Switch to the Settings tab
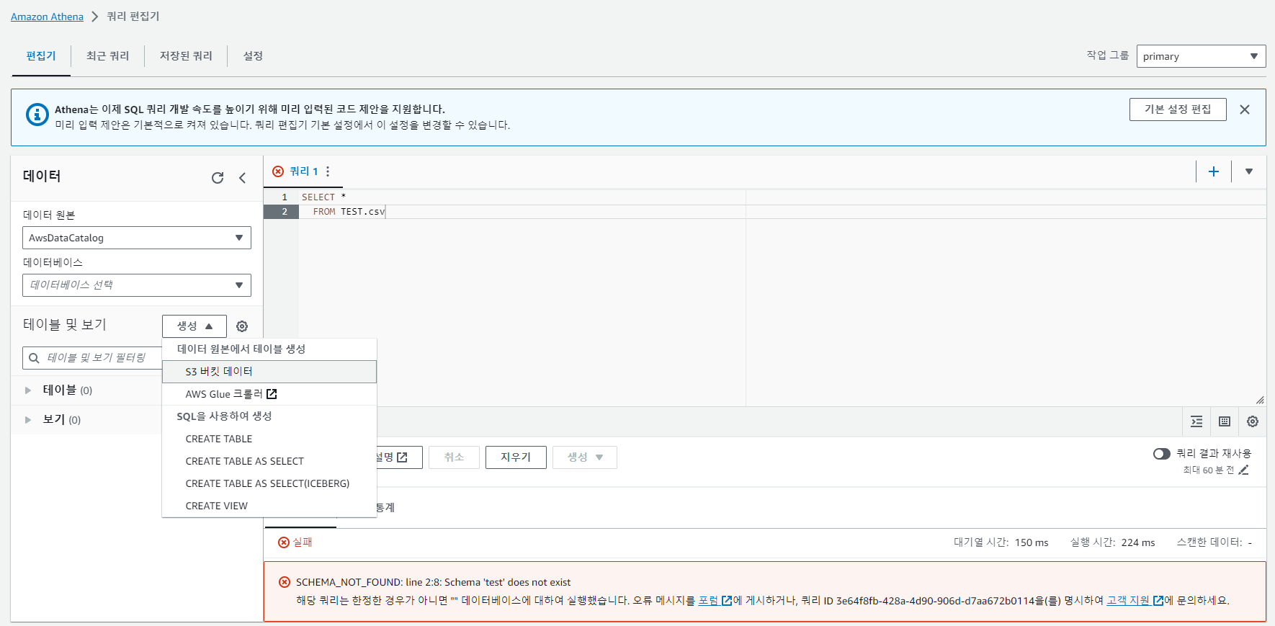This screenshot has width=1275, height=626. pyautogui.click(x=253, y=56)
